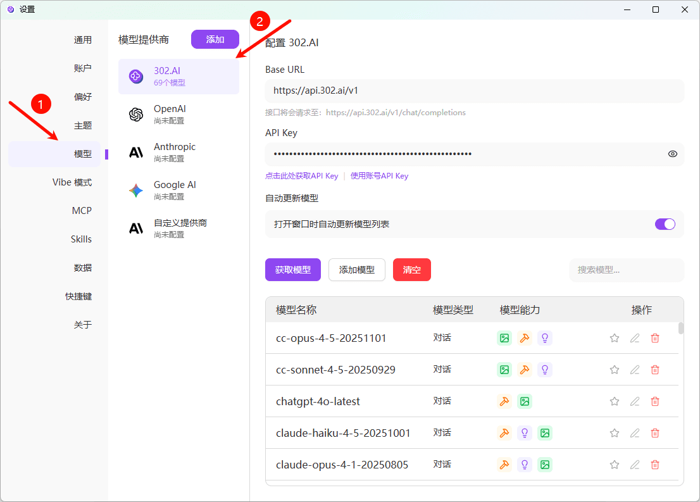The width and height of the screenshot is (700, 502).
Task: Delete the cc-opus-4-5-20251101 model
Action: [x=655, y=338]
